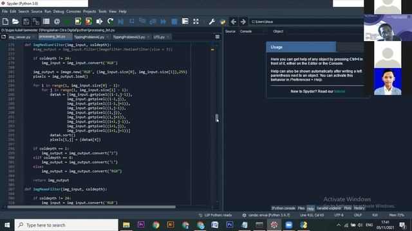
Task: Switch to Plots pane tab
Action: coord(348,208)
